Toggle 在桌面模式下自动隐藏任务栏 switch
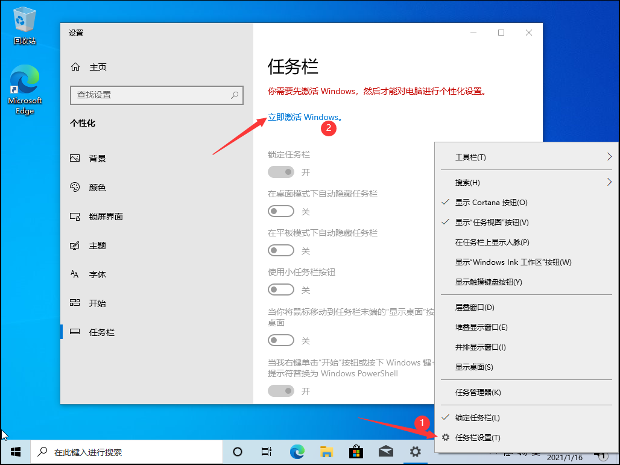The width and height of the screenshot is (620, 465). [281, 211]
